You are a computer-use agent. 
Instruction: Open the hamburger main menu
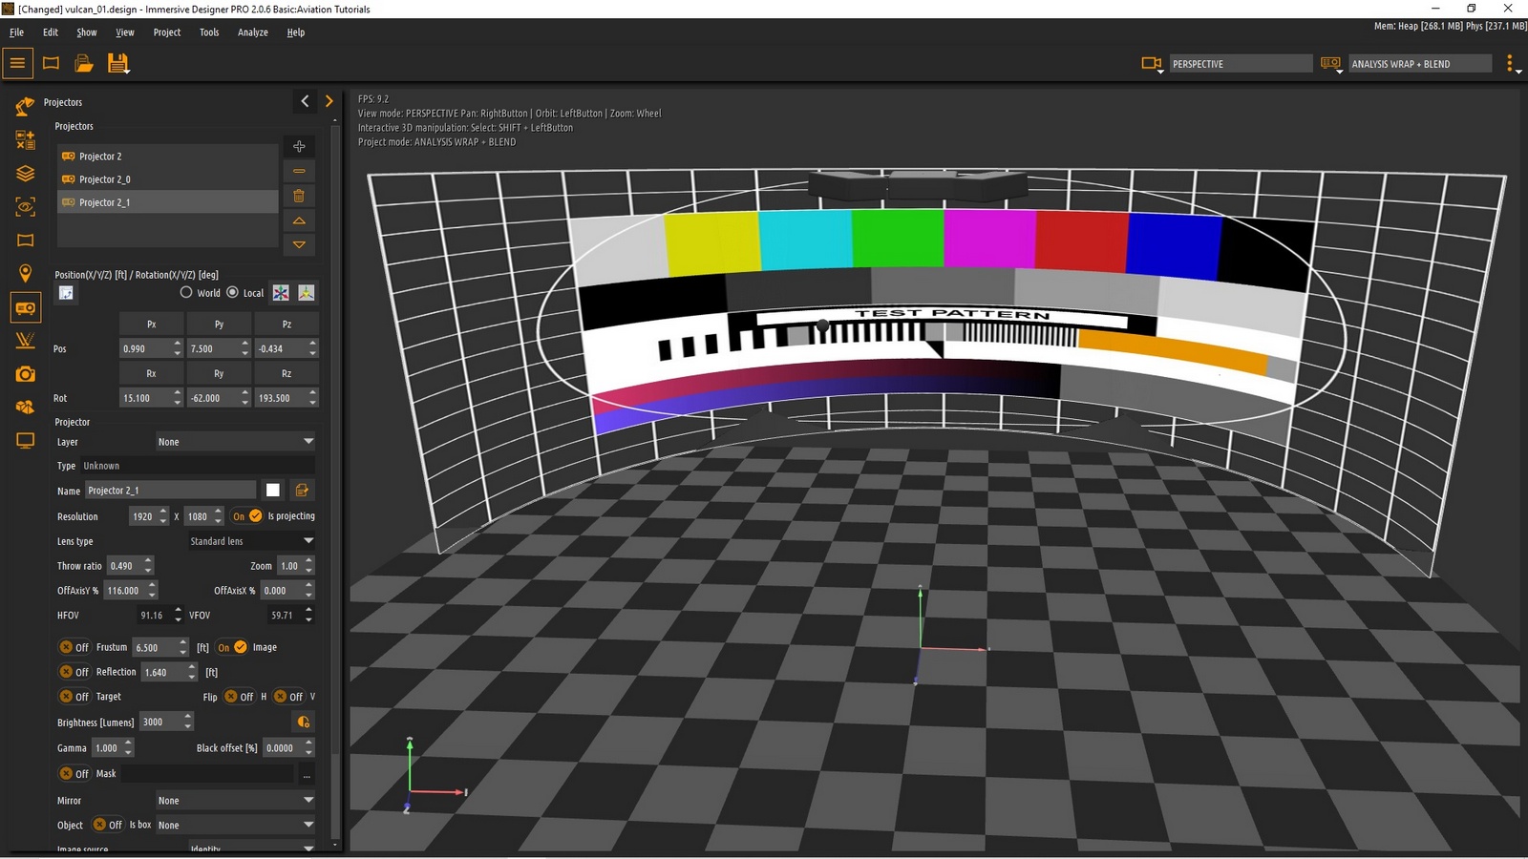[x=17, y=64]
